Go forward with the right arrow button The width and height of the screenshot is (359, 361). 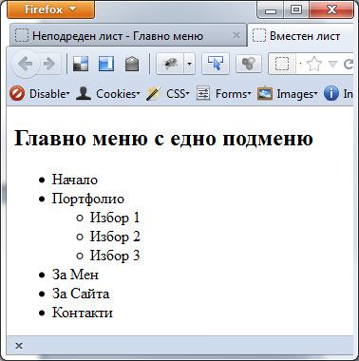tap(49, 65)
